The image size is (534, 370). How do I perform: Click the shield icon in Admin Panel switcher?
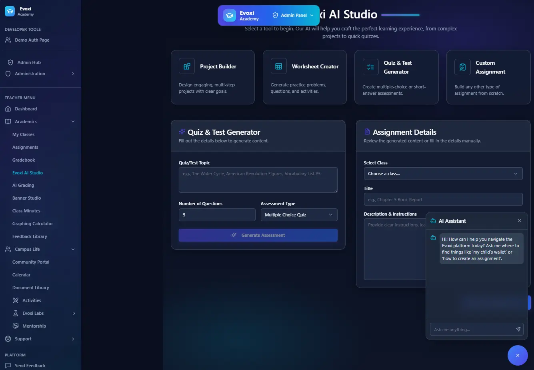(275, 15)
